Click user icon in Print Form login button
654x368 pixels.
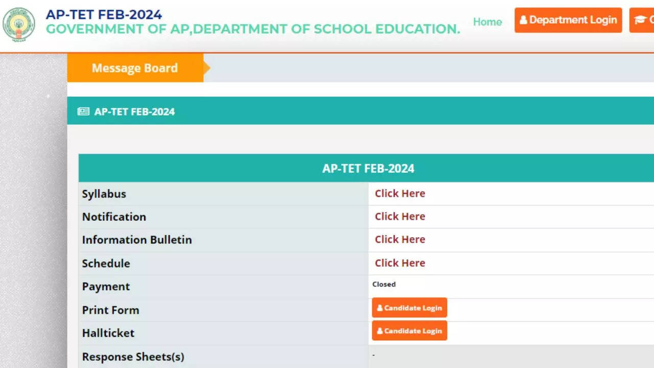tap(380, 308)
